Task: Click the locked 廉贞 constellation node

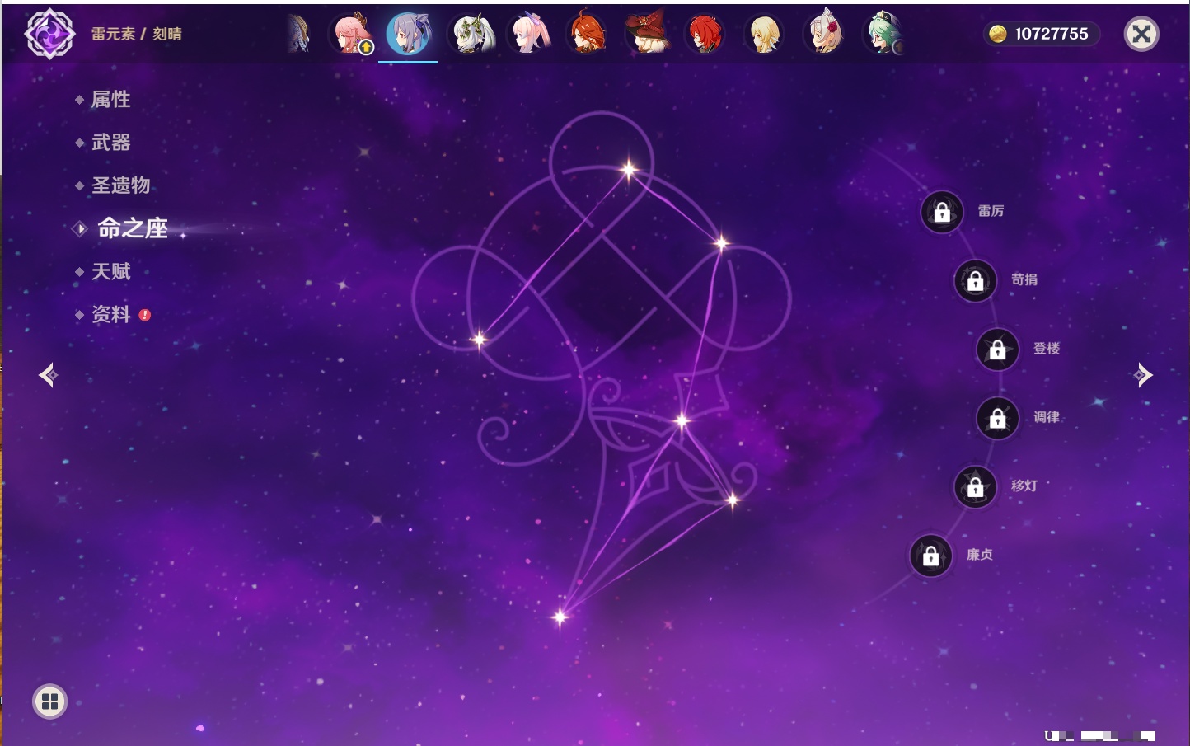Action: click(x=931, y=556)
